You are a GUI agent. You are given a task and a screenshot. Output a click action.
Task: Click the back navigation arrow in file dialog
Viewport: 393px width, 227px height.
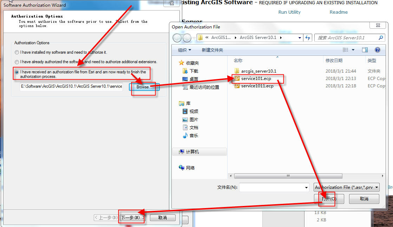coord(177,38)
